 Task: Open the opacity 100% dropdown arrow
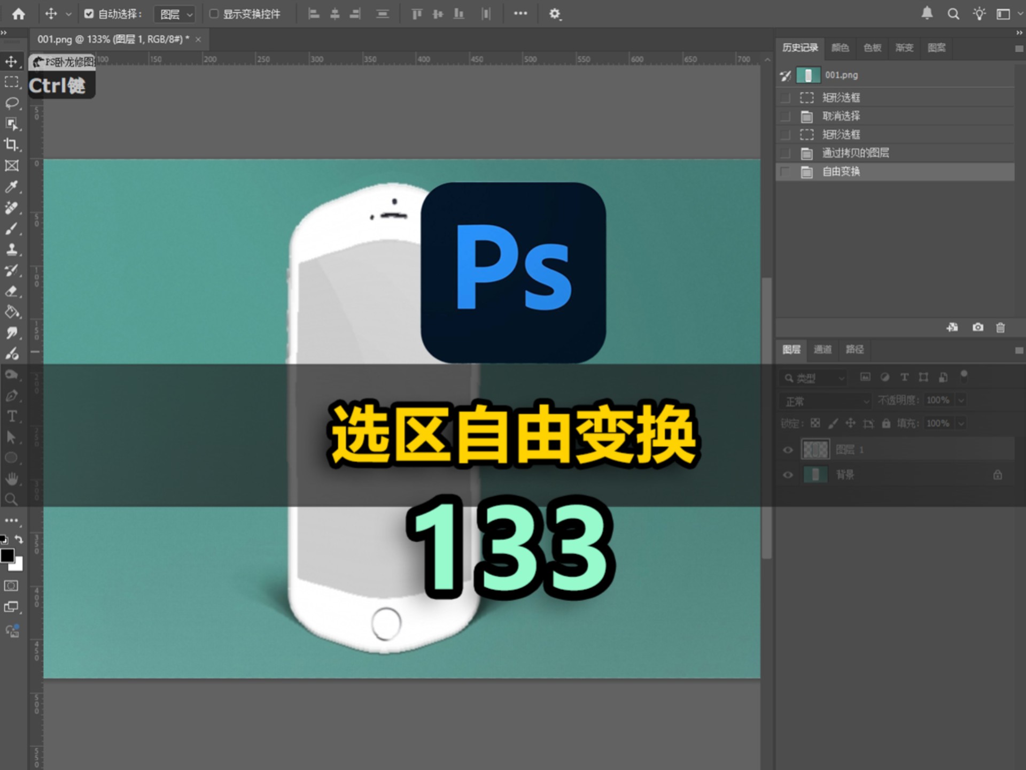click(961, 401)
